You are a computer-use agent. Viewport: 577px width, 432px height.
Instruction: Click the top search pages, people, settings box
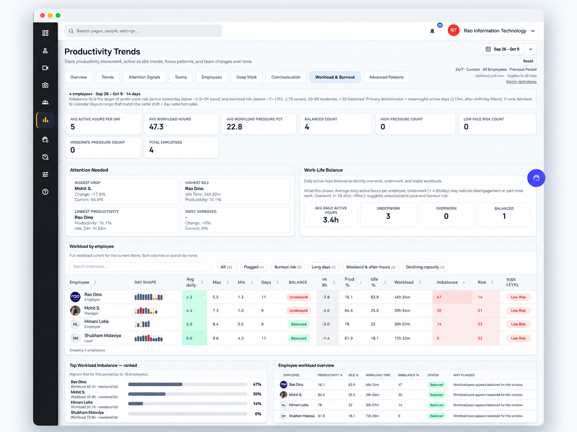point(143,31)
